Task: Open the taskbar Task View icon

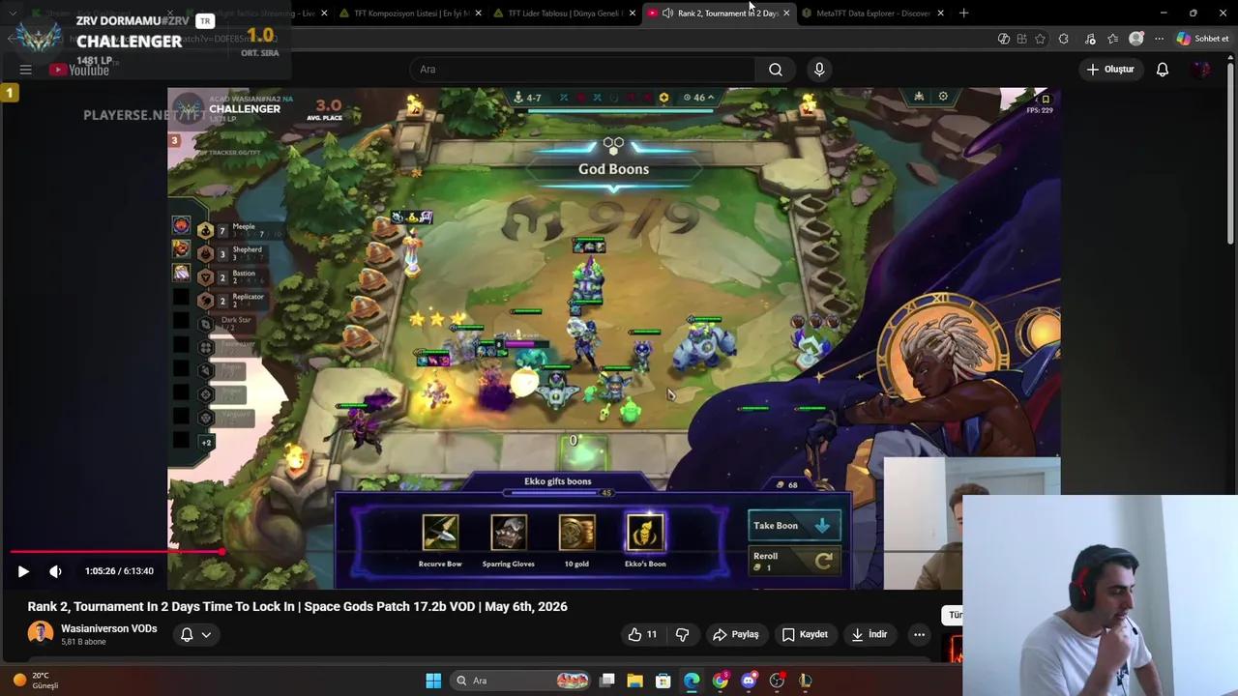Action: pyautogui.click(x=607, y=681)
